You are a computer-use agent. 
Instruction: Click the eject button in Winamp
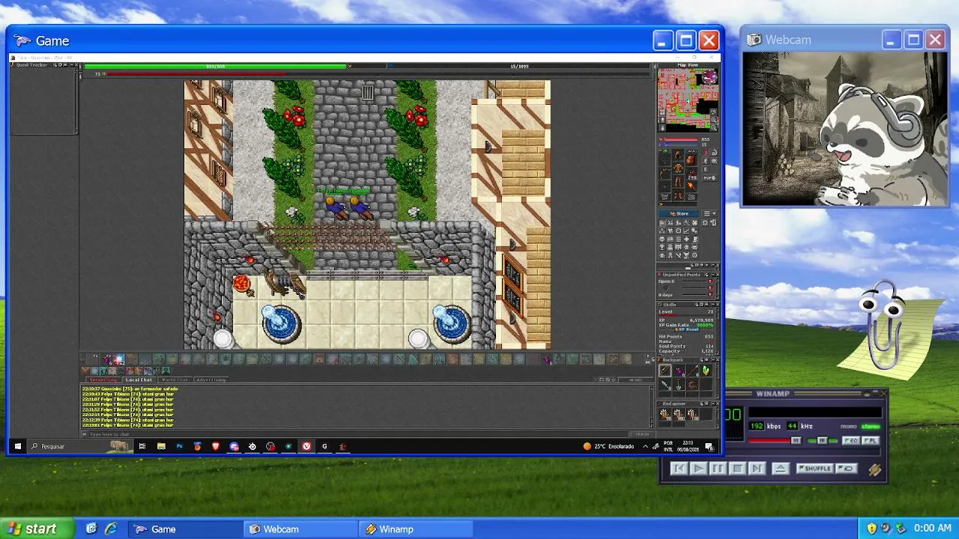[x=780, y=469]
